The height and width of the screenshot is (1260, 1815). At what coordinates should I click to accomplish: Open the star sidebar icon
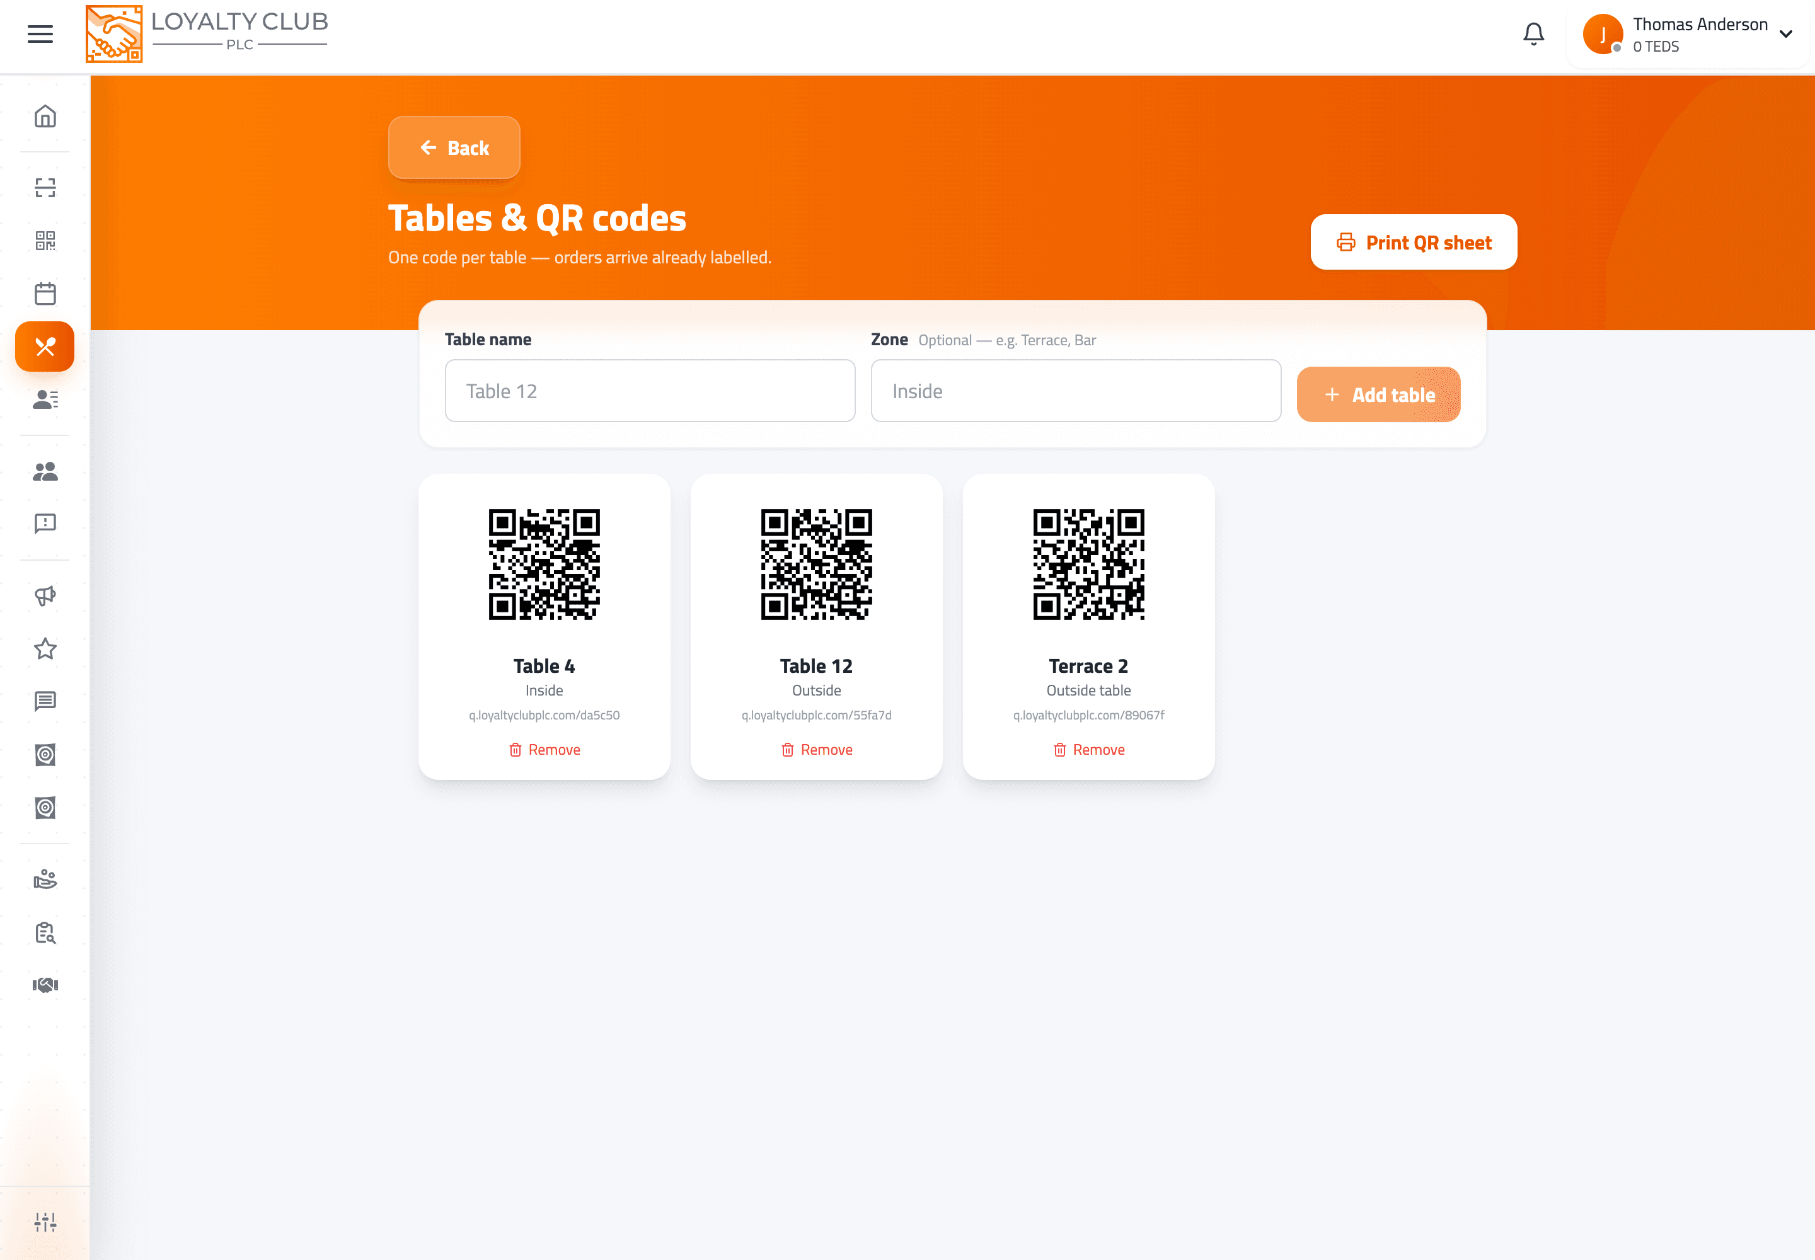(45, 649)
